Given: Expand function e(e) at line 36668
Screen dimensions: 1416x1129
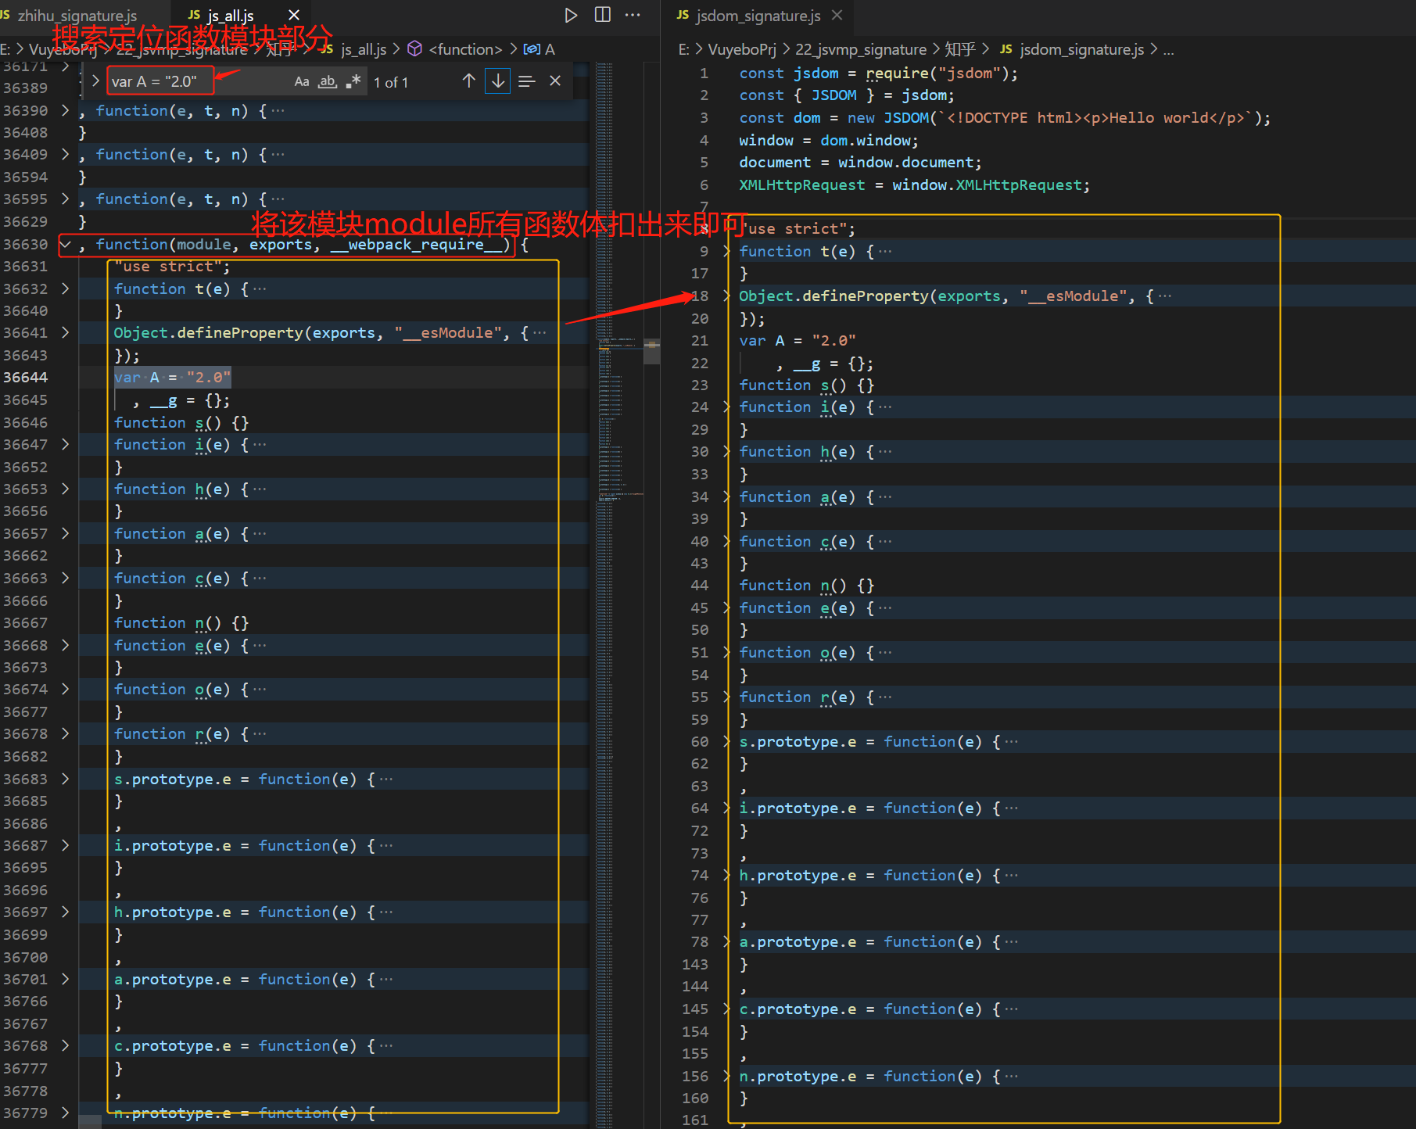Looking at the screenshot, I should click(x=66, y=645).
